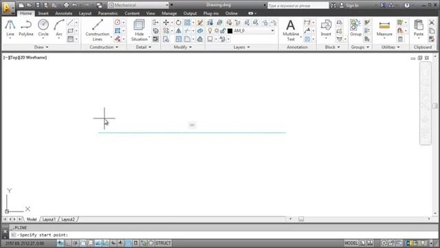This screenshot has height=248, width=440.
Task: Expand the Draw panel
Action: 41,48
